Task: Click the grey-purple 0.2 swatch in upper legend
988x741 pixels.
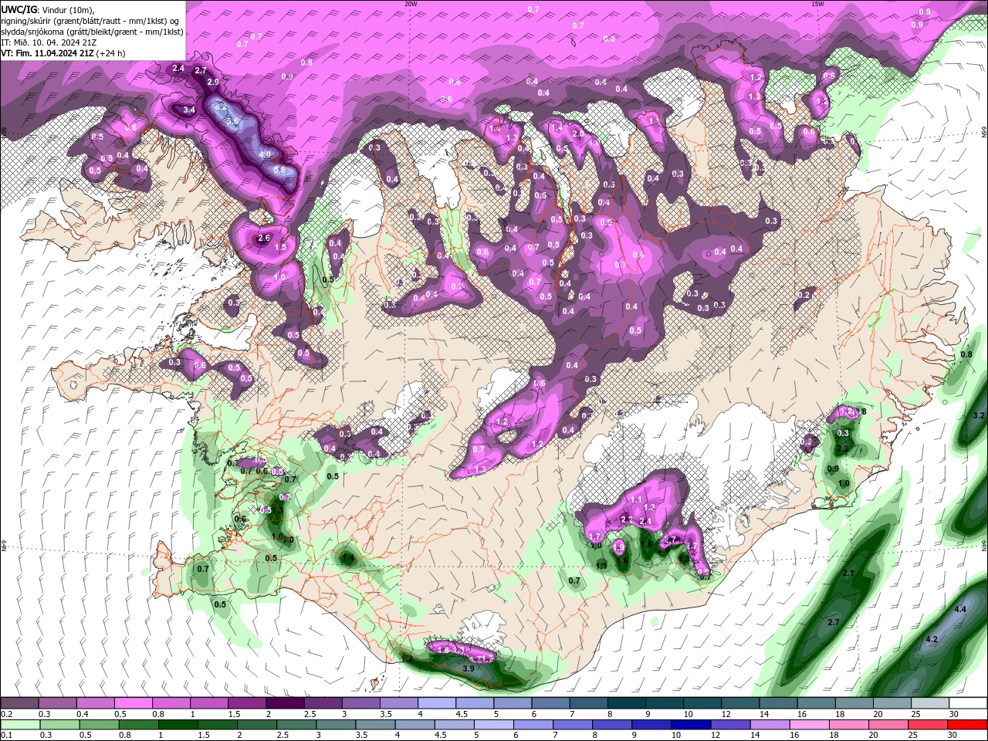Action: tap(20, 702)
